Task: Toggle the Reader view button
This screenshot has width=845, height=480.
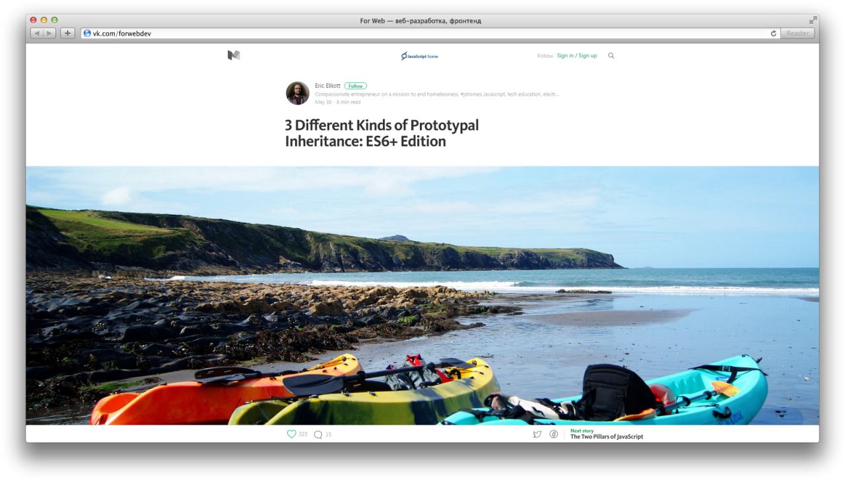Action: [x=797, y=33]
